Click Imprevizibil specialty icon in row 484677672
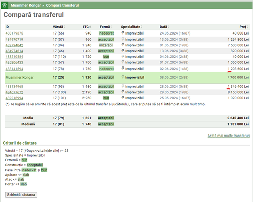The height and width of the screenshot is (202, 253). pyautogui.click(x=123, y=92)
